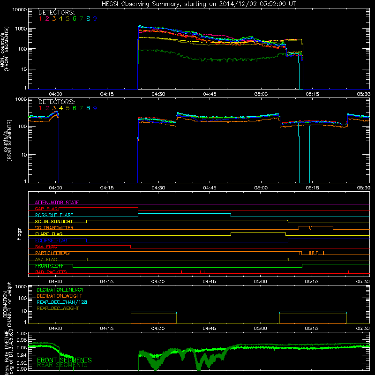Click 05:15 time tick under the decimation plot
Image resolution: width=375 pixels, height=375 pixels.
312,329
